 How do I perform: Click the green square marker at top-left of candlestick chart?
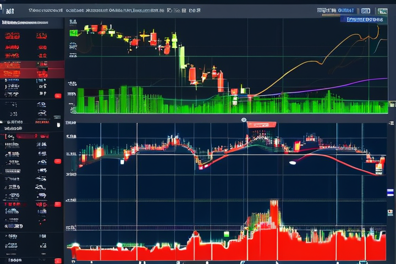click(74, 33)
